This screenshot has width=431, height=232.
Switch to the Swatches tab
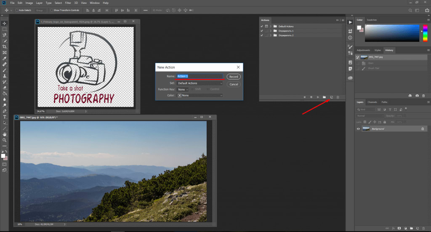coord(372,20)
